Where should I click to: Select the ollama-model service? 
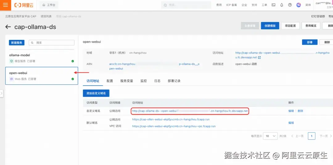click(42, 58)
